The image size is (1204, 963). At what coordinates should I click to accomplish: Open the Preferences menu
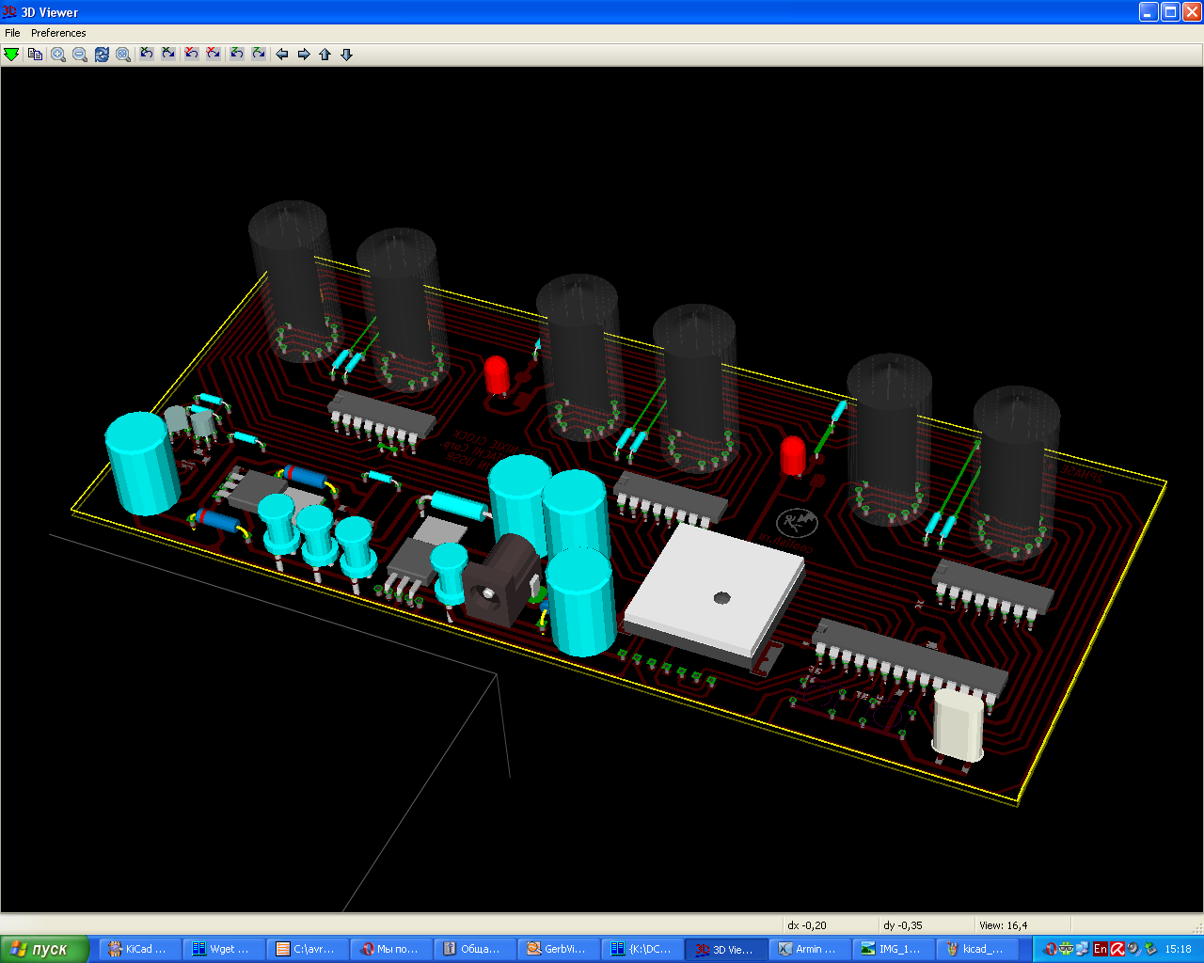pos(58,33)
